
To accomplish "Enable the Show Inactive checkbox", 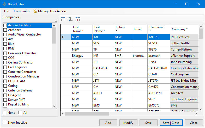I will [4, 123].
